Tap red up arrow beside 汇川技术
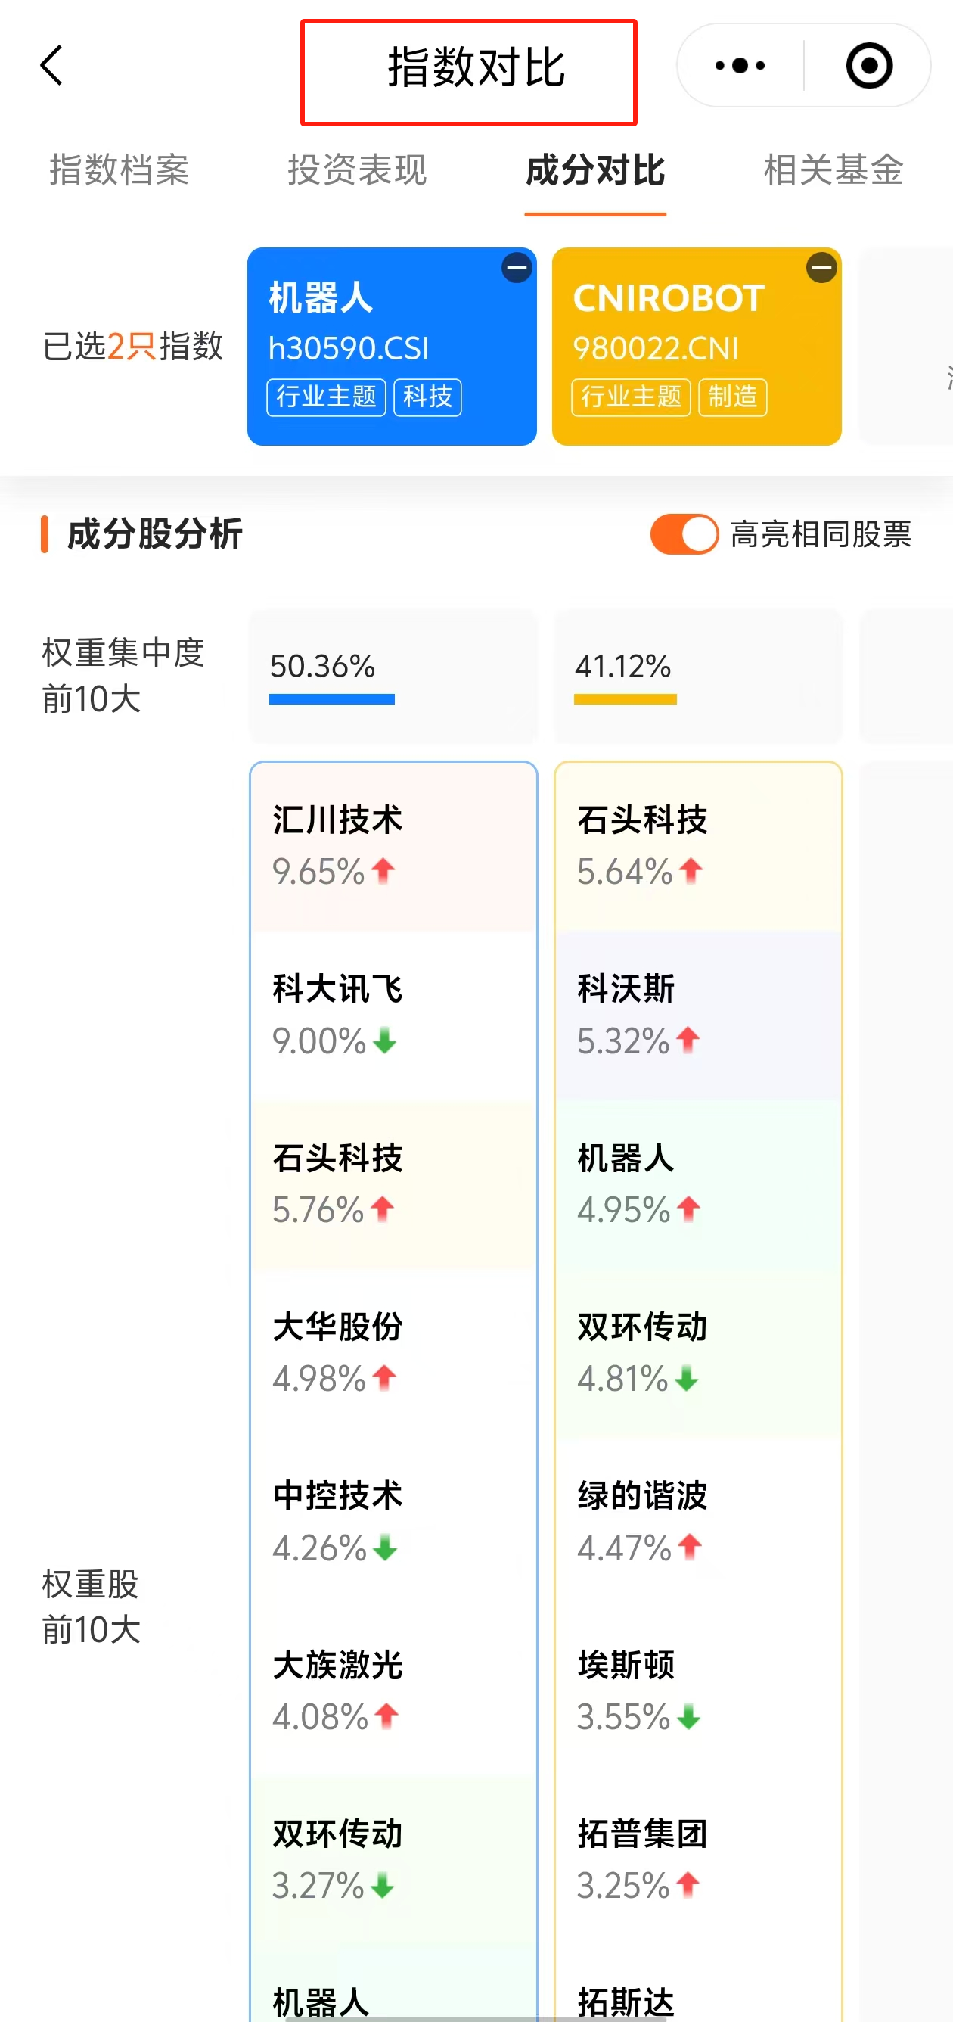Screen dimensions: 953x2022 (383, 870)
